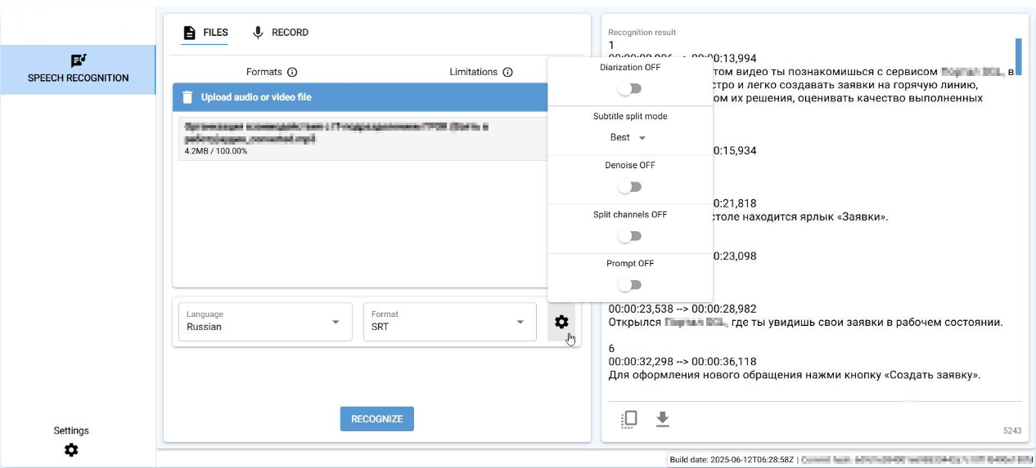Click the Upload audio or video file bar
Screen dimensions: 1036x468
360,97
